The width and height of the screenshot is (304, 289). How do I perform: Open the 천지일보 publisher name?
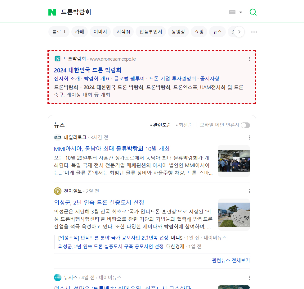click(73, 191)
